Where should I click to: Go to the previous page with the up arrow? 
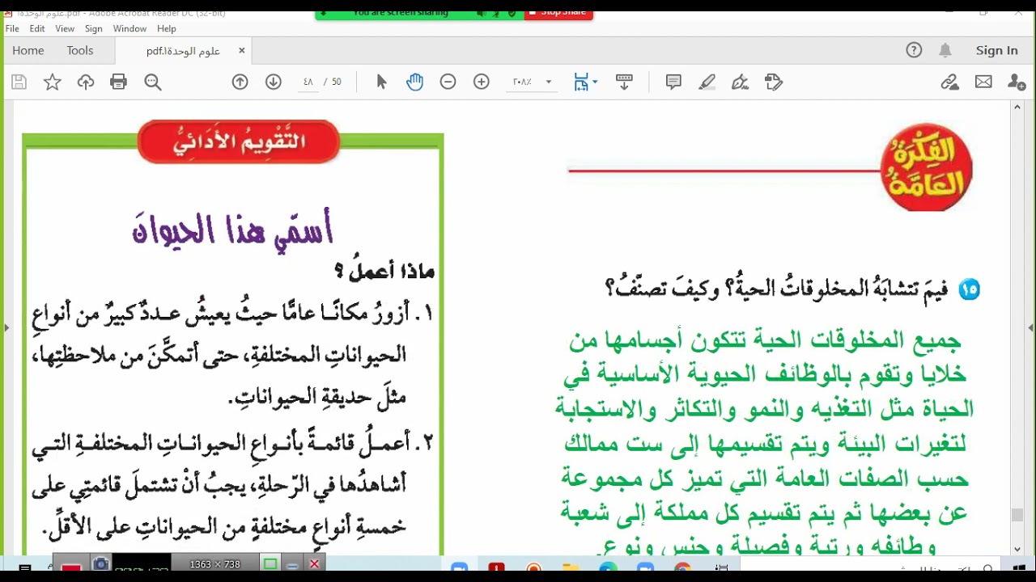[240, 82]
